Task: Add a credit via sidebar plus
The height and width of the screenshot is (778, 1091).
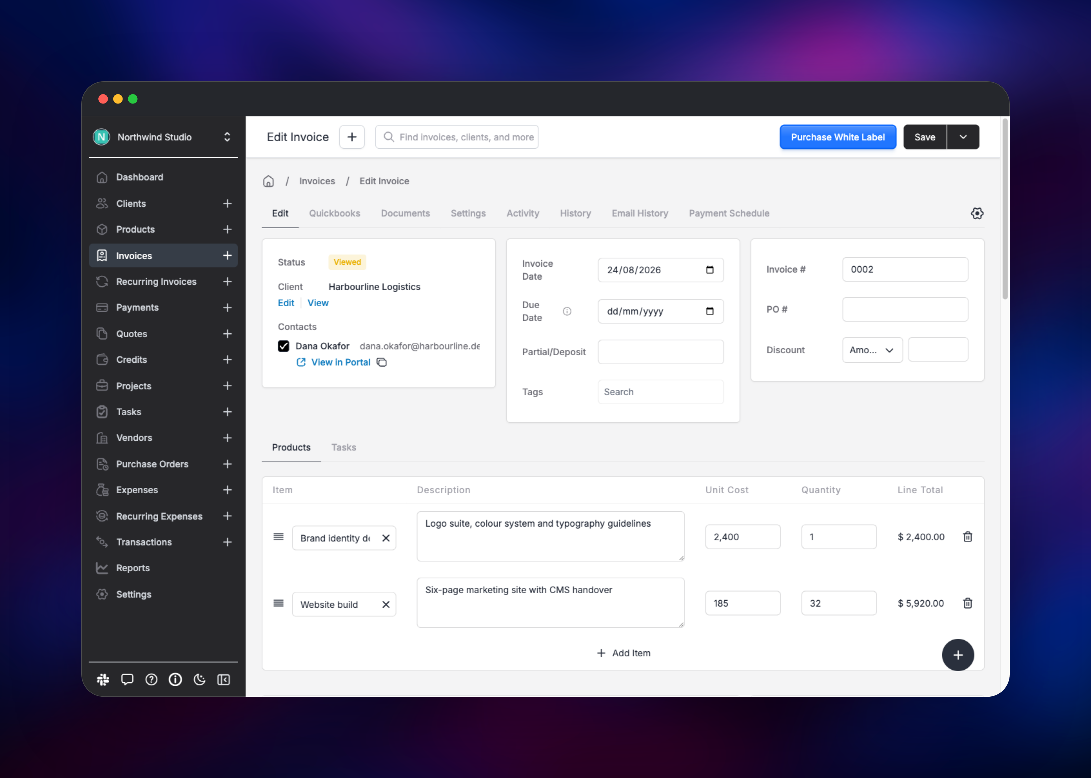Action: click(x=227, y=360)
